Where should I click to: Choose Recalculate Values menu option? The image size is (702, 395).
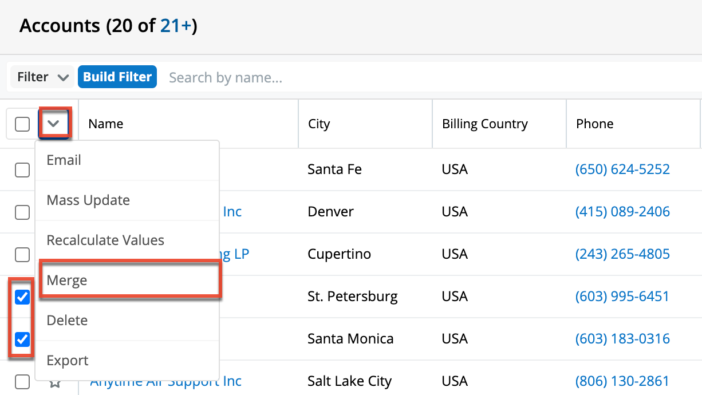(x=105, y=240)
